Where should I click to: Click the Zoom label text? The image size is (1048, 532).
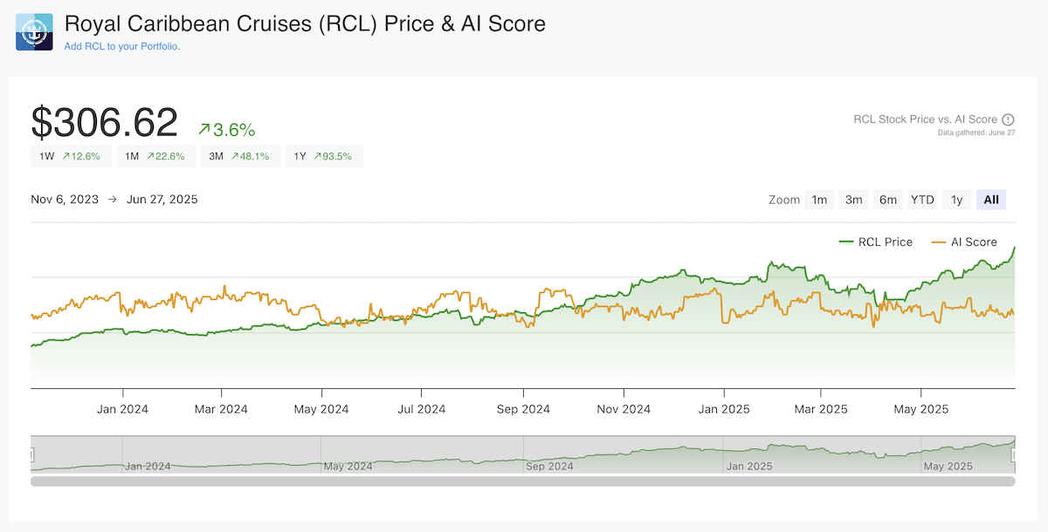pyautogui.click(x=784, y=200)
